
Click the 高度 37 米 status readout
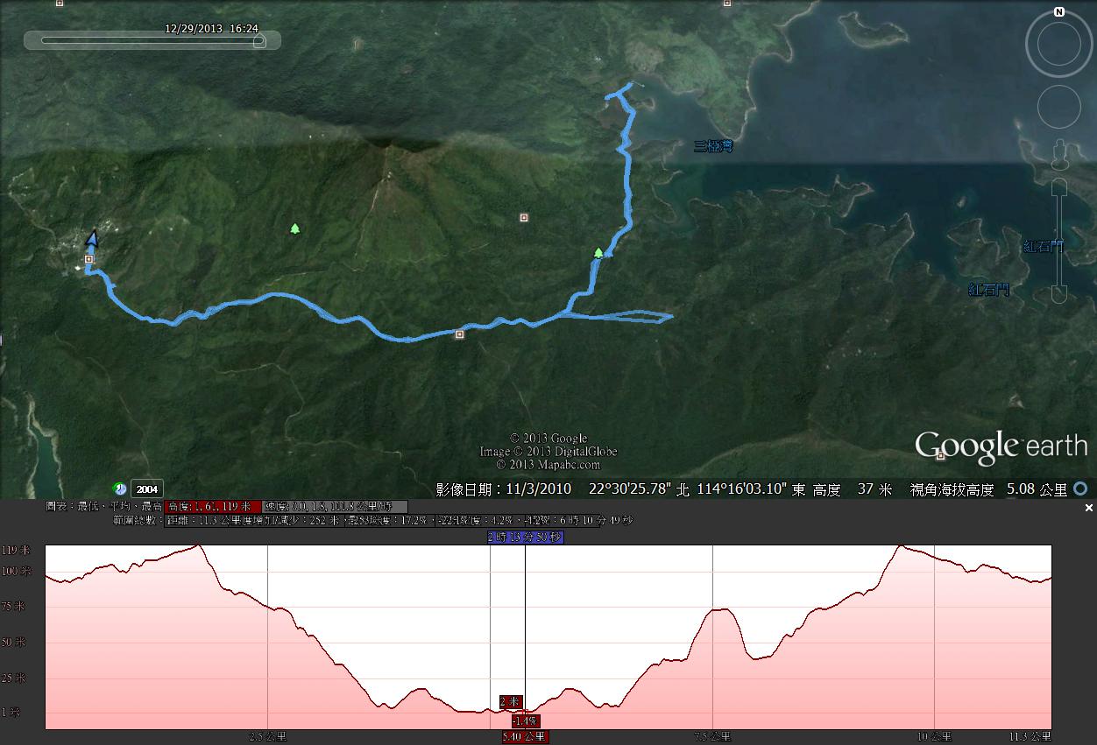853,489
